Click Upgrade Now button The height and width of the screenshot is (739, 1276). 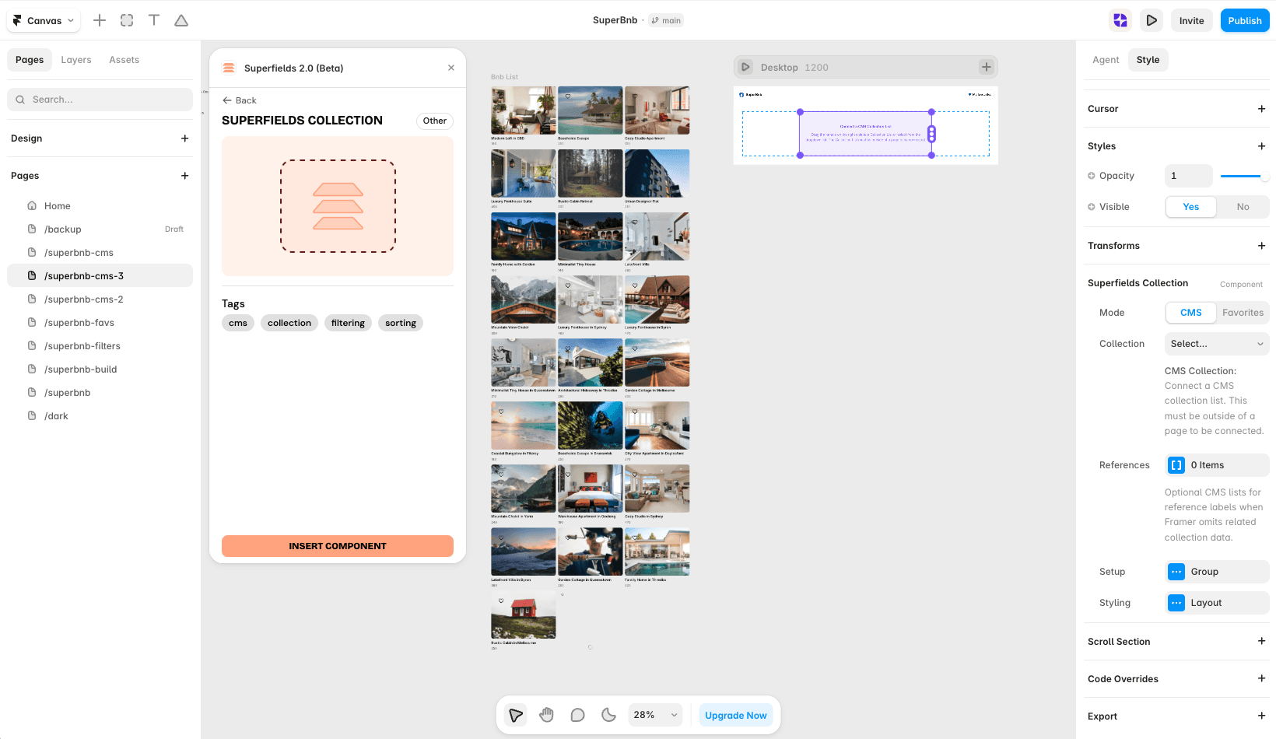click(735, 716)
